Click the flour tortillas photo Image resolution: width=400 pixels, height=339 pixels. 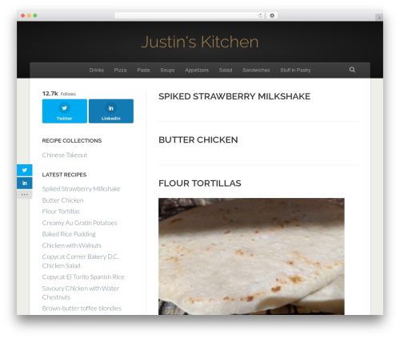[251, 256]
